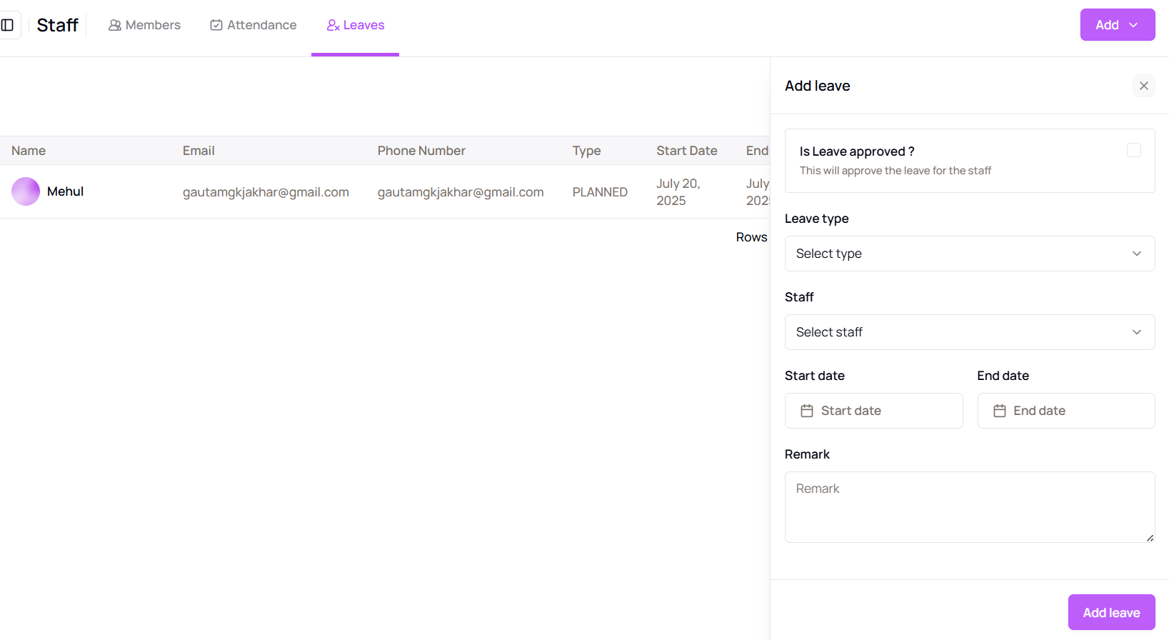This screenshot has width=1169, height=640.
Task: Click the Name column header
Action: click(x=29, y=151)
